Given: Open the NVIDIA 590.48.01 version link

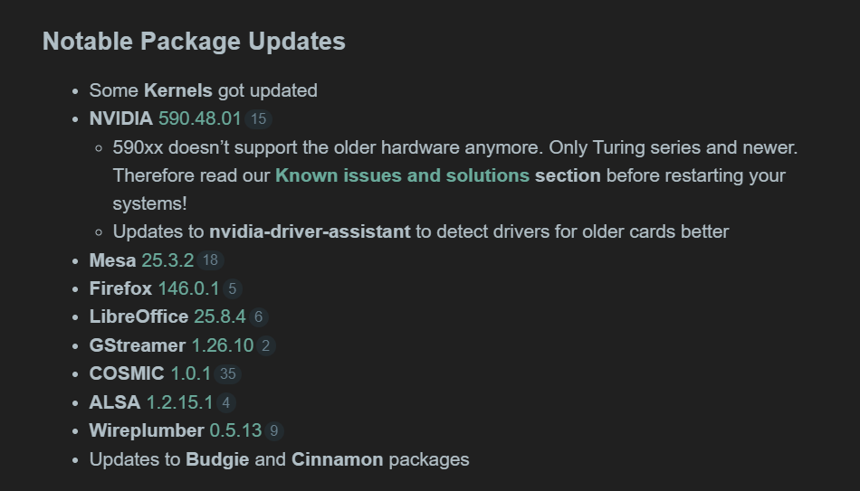Looking at the screenshot, I should pos(199,118).
